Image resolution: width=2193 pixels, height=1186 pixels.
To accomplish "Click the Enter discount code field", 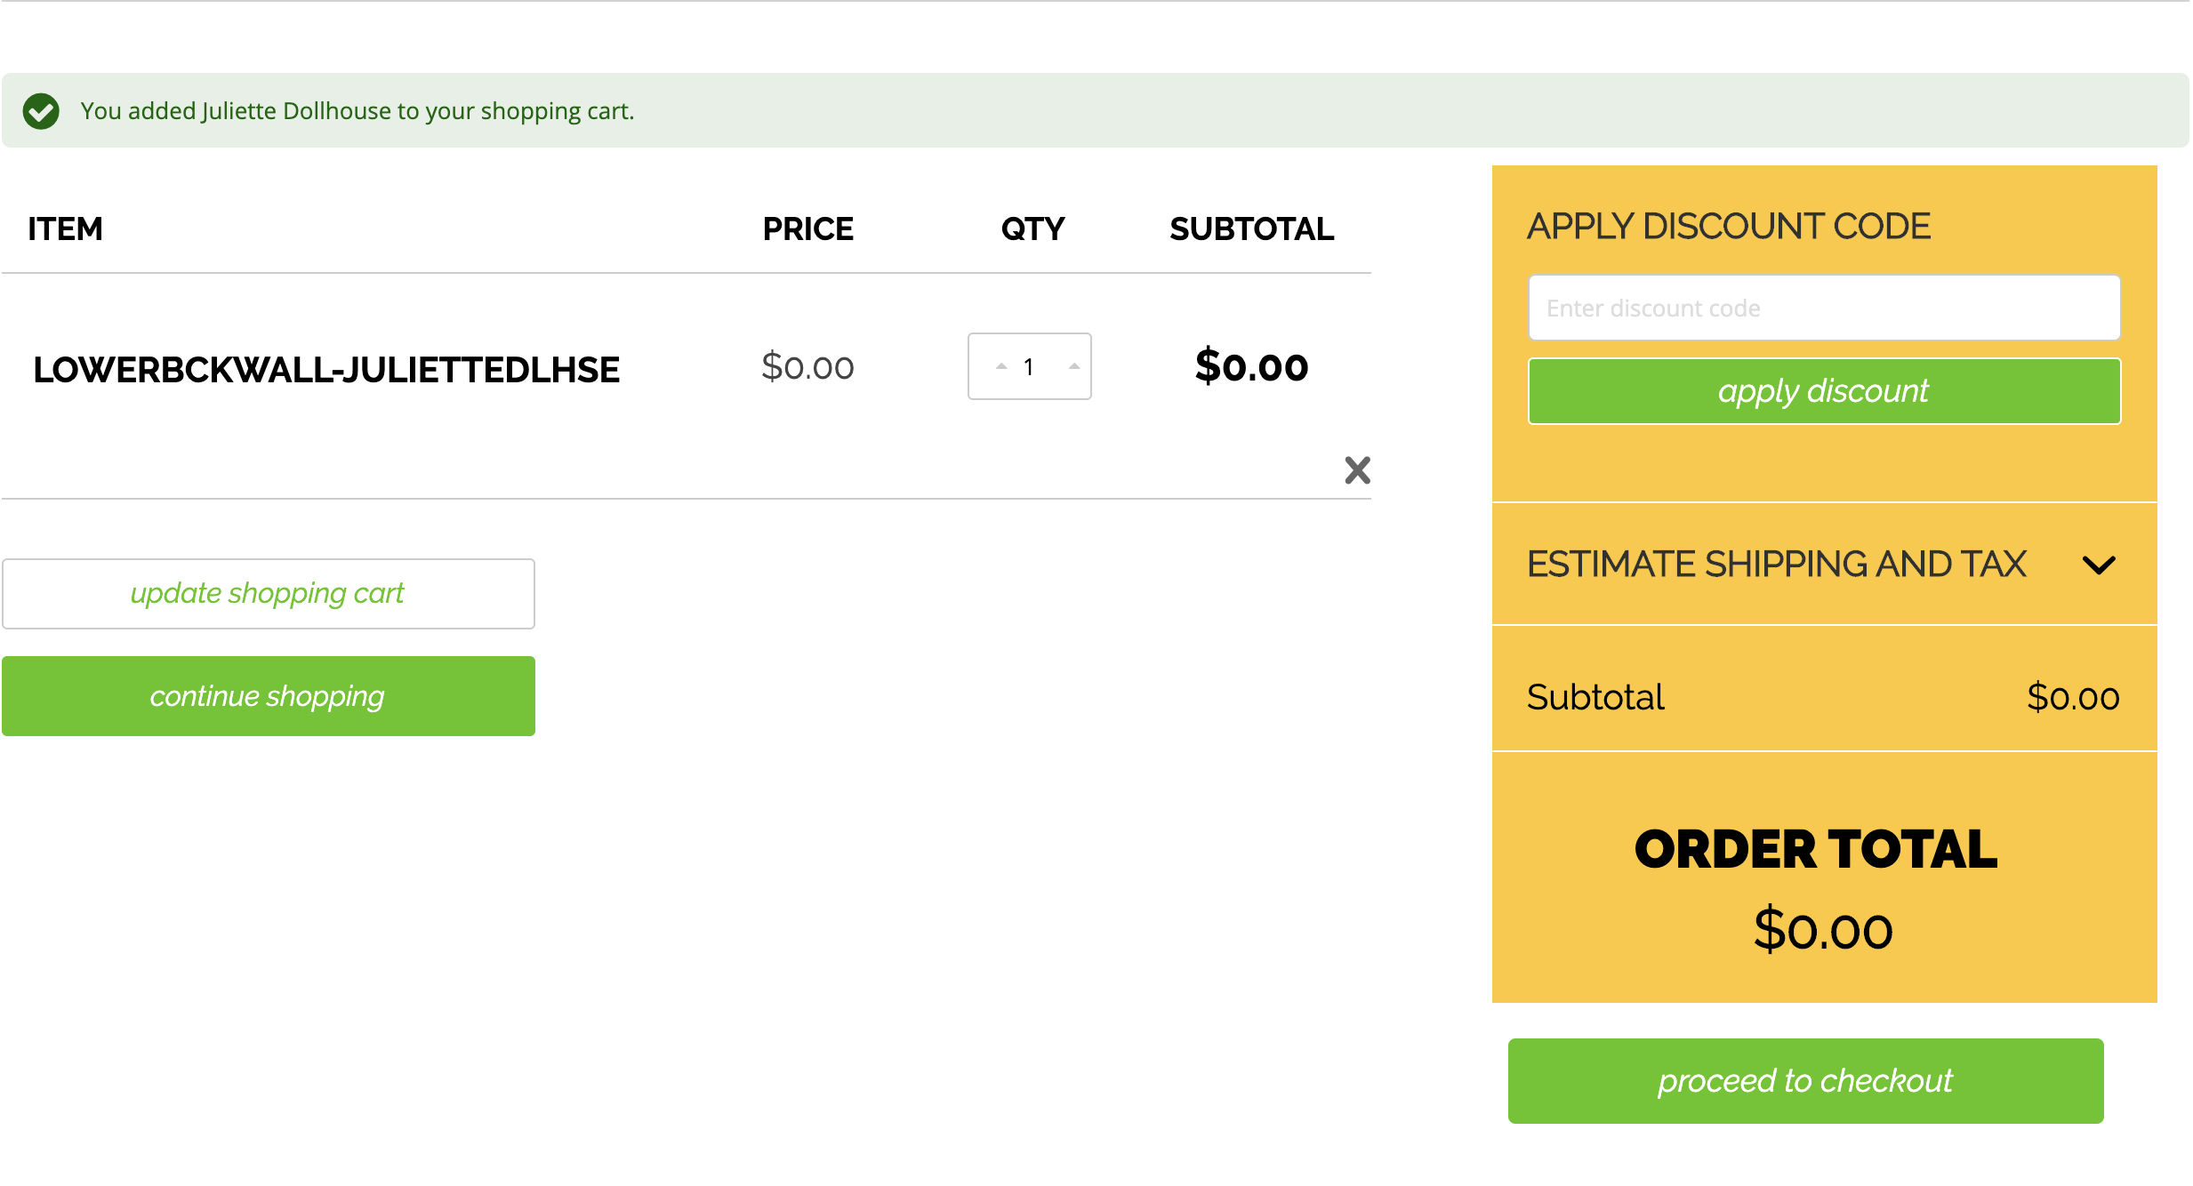I will [1824, 308].
